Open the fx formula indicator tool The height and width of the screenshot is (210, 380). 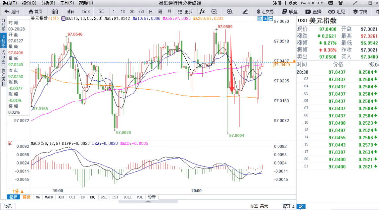[x=202, y=12]
